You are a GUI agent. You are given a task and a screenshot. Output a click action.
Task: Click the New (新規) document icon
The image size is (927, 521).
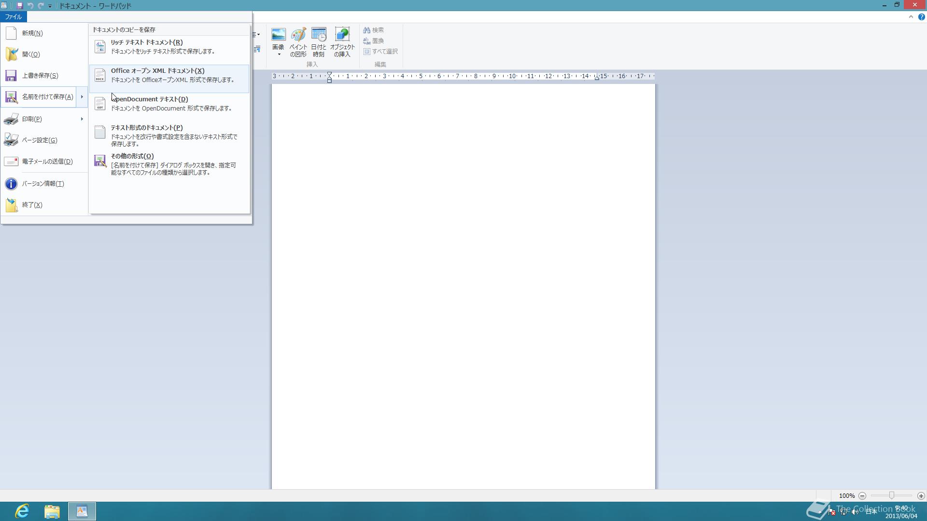coord(11,33)
